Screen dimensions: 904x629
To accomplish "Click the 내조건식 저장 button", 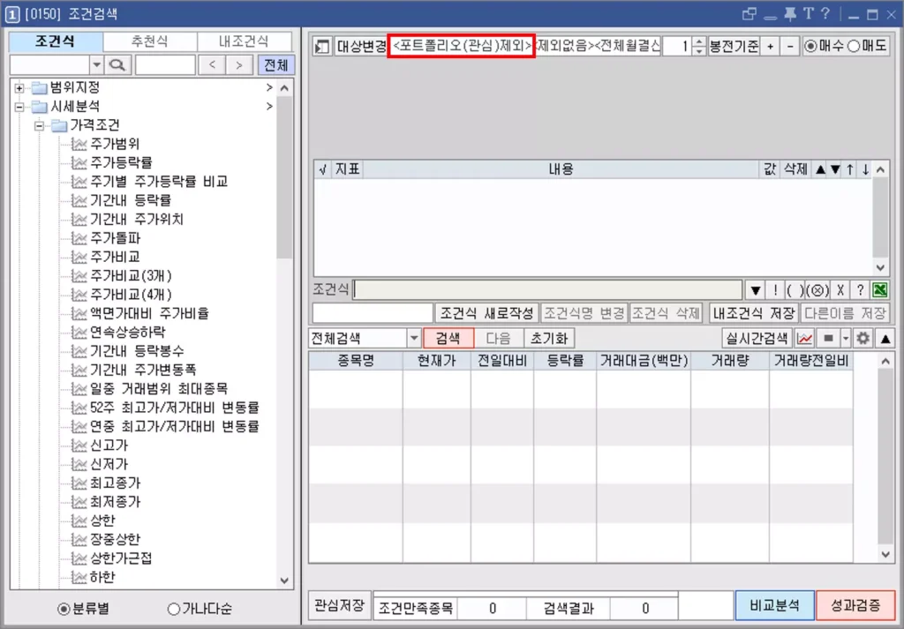I will click(754, 313).
